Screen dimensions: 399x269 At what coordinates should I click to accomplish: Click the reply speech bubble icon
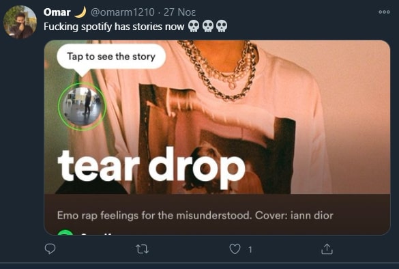point(50,249)
